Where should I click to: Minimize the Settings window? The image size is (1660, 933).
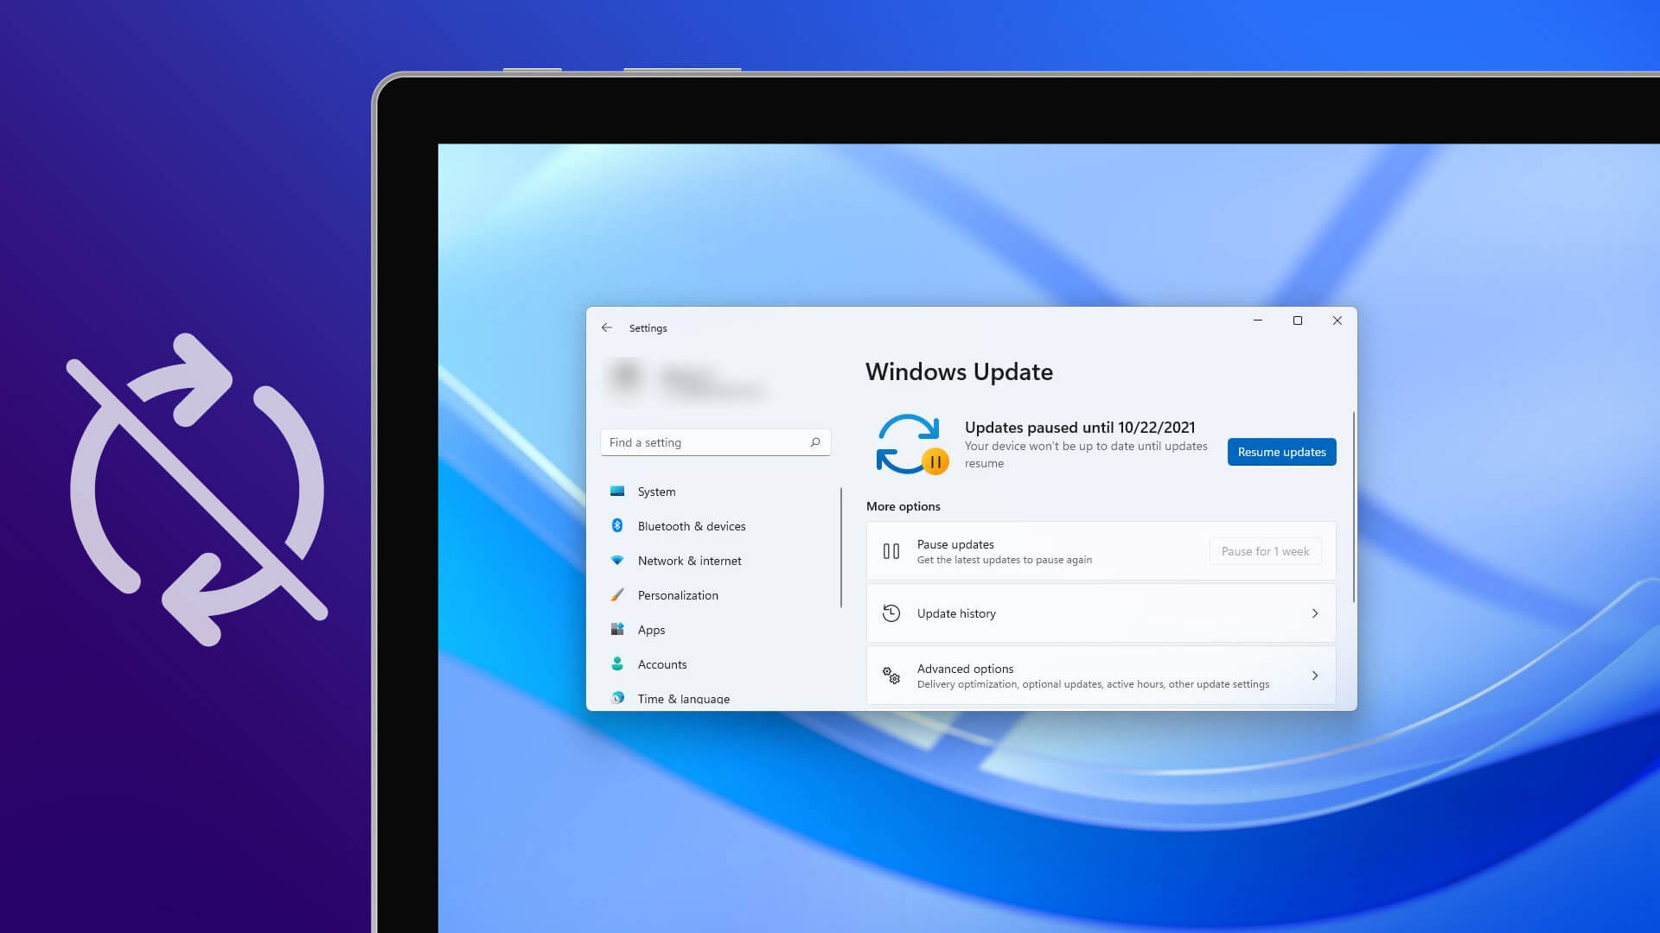tap(1258, 321)
